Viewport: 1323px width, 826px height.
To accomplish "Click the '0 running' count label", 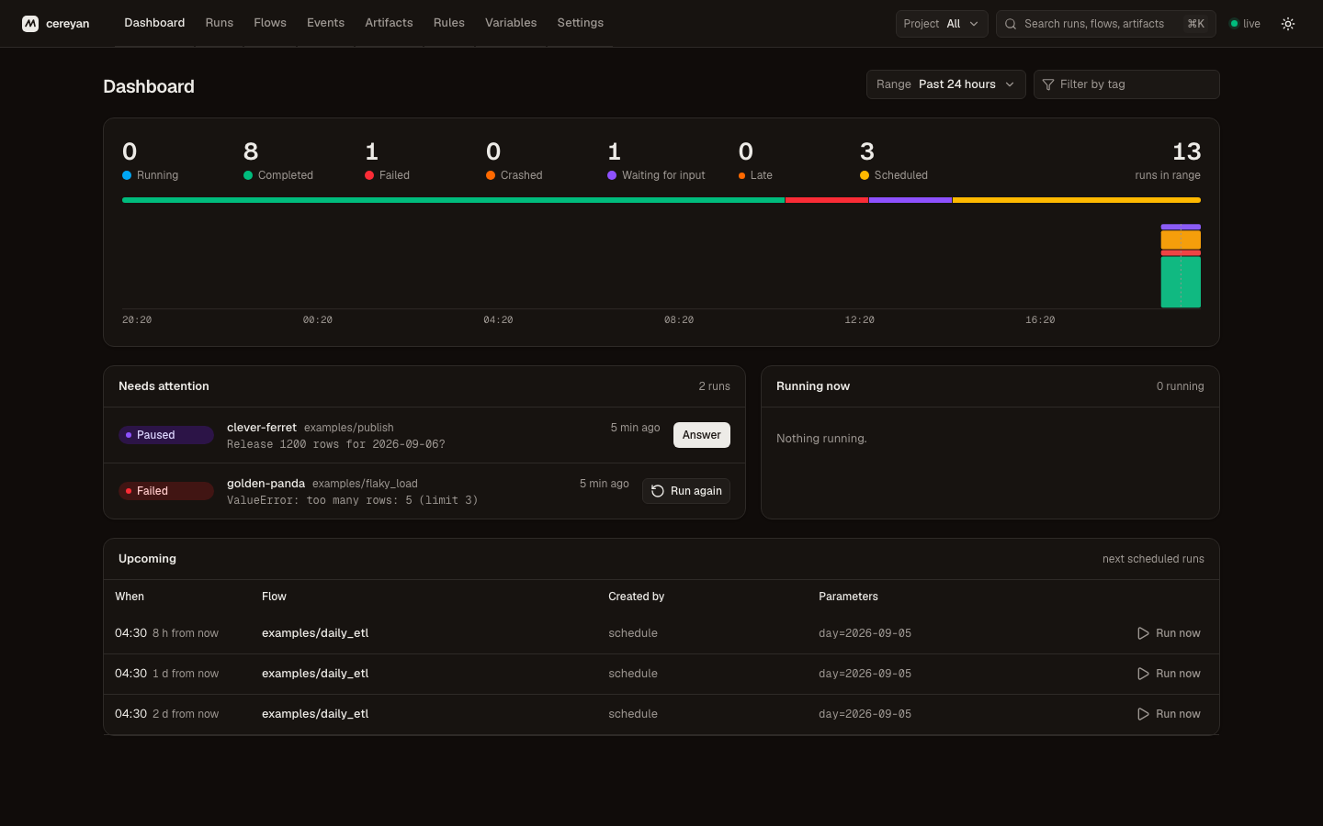I will (x=1180, y=386).
